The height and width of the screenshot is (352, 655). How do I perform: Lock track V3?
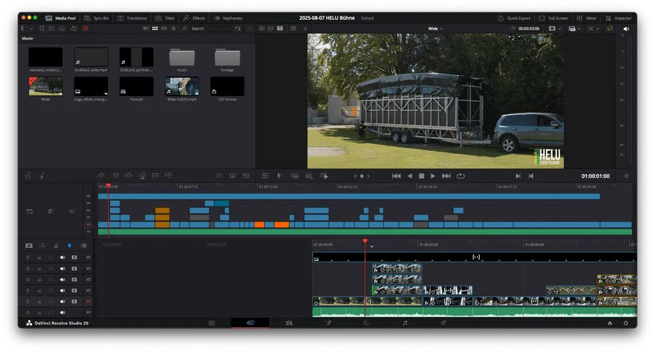tap(40, 279)
